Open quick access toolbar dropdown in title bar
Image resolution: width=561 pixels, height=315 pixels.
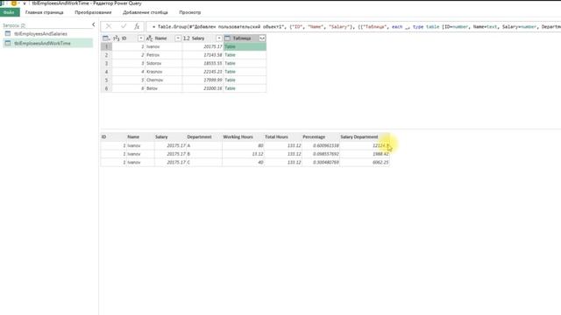(25, 3)
